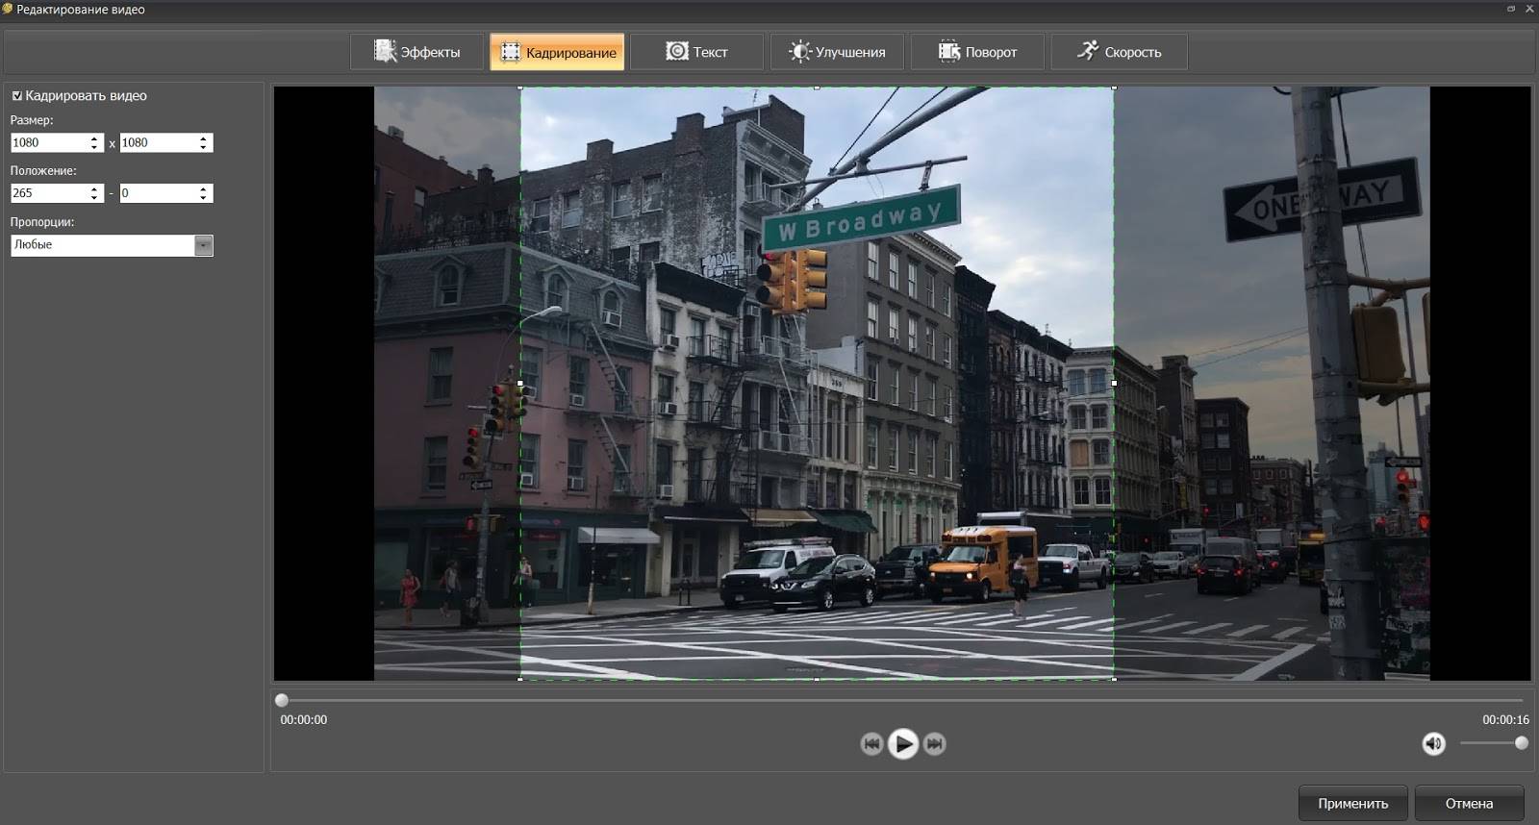Click the video timeline scrubber handle
This screenshot has width=1539, height=825.
click(282, 700)
